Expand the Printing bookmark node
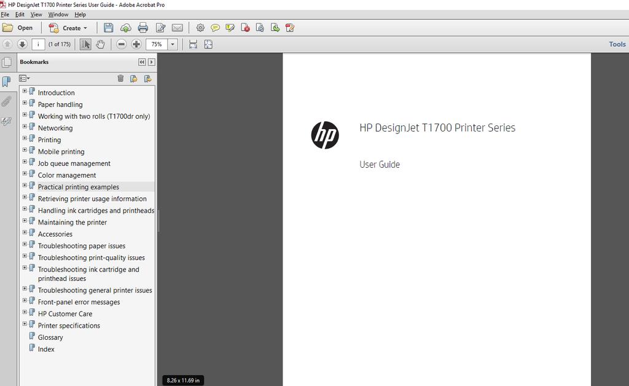629x386 pixels. [25, 138]
